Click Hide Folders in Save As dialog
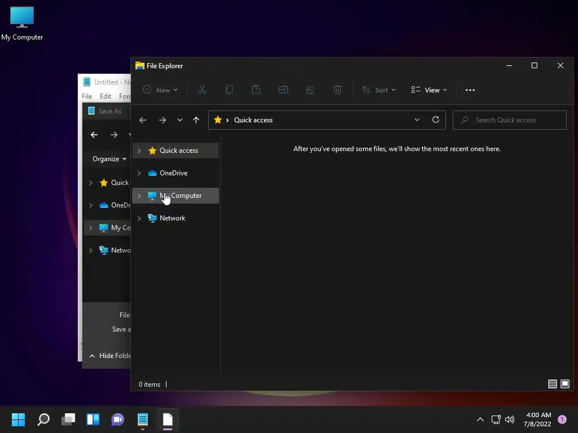 [x=110, y=356]
